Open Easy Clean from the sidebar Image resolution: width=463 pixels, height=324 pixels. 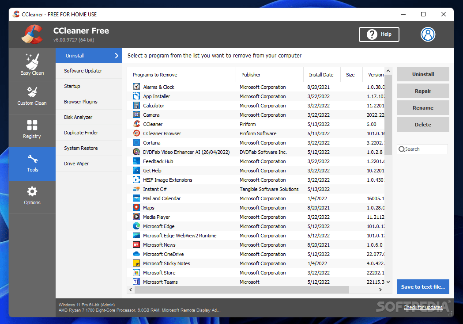click(x=31, y=64)
